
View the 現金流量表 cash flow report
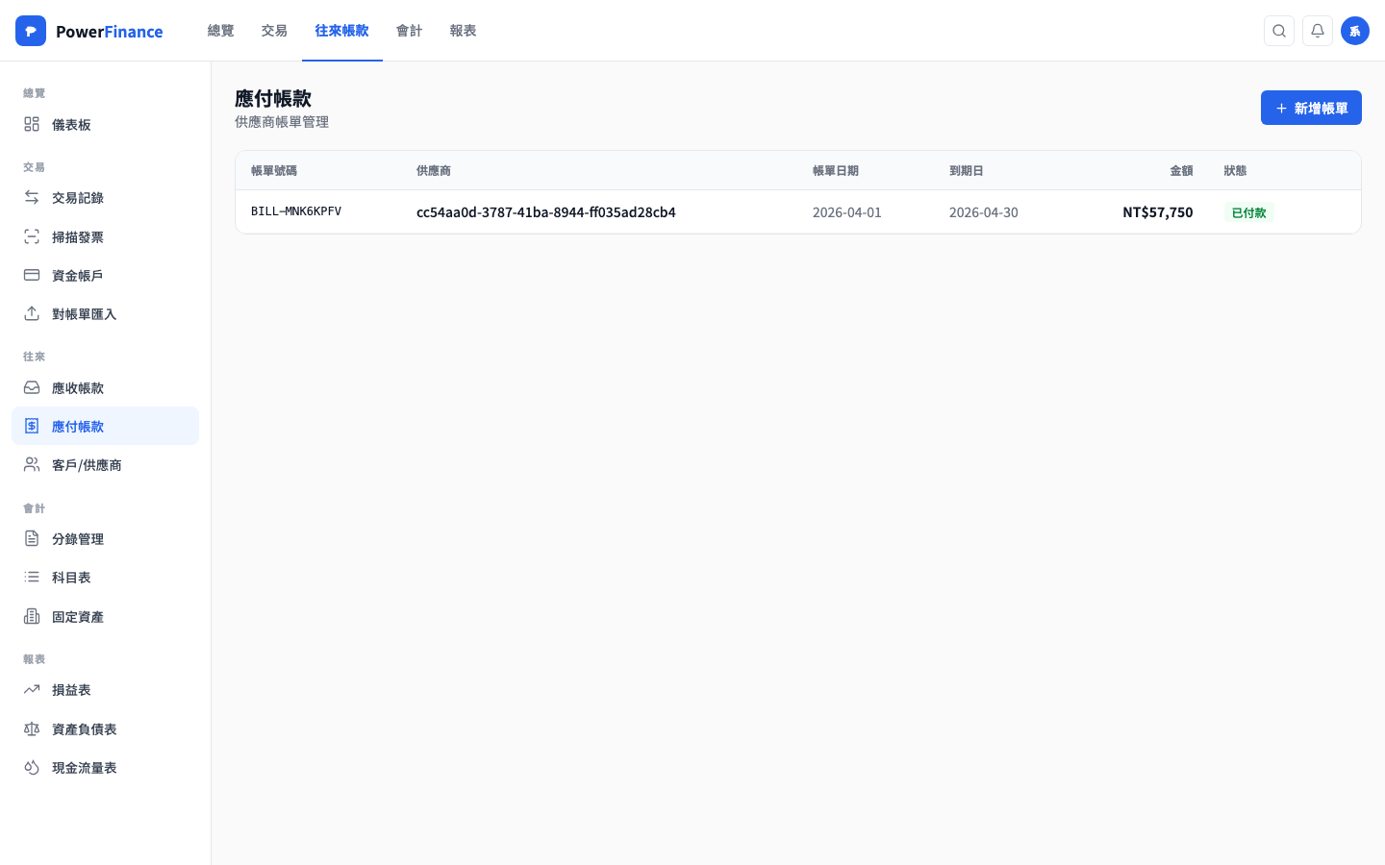pos(86,767)
